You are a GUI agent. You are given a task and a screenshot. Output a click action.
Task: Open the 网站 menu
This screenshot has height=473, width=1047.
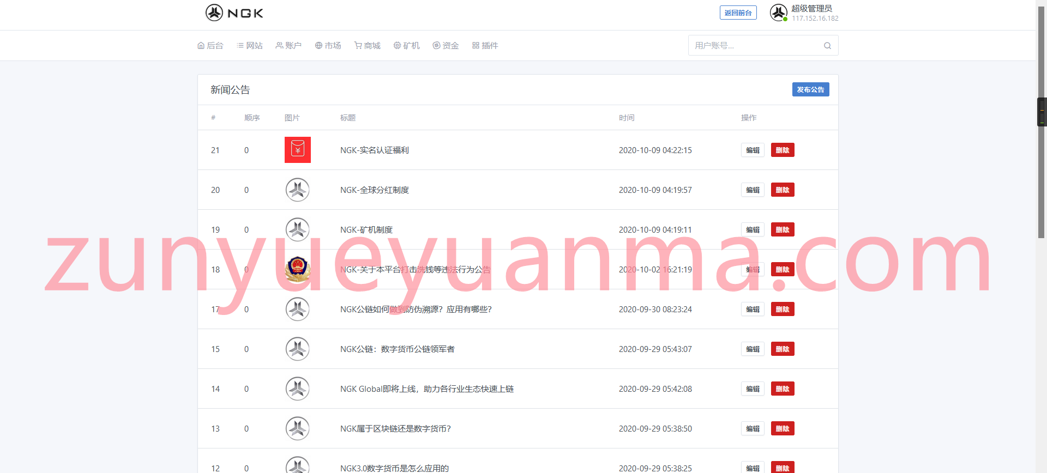[x=250, y=46]
